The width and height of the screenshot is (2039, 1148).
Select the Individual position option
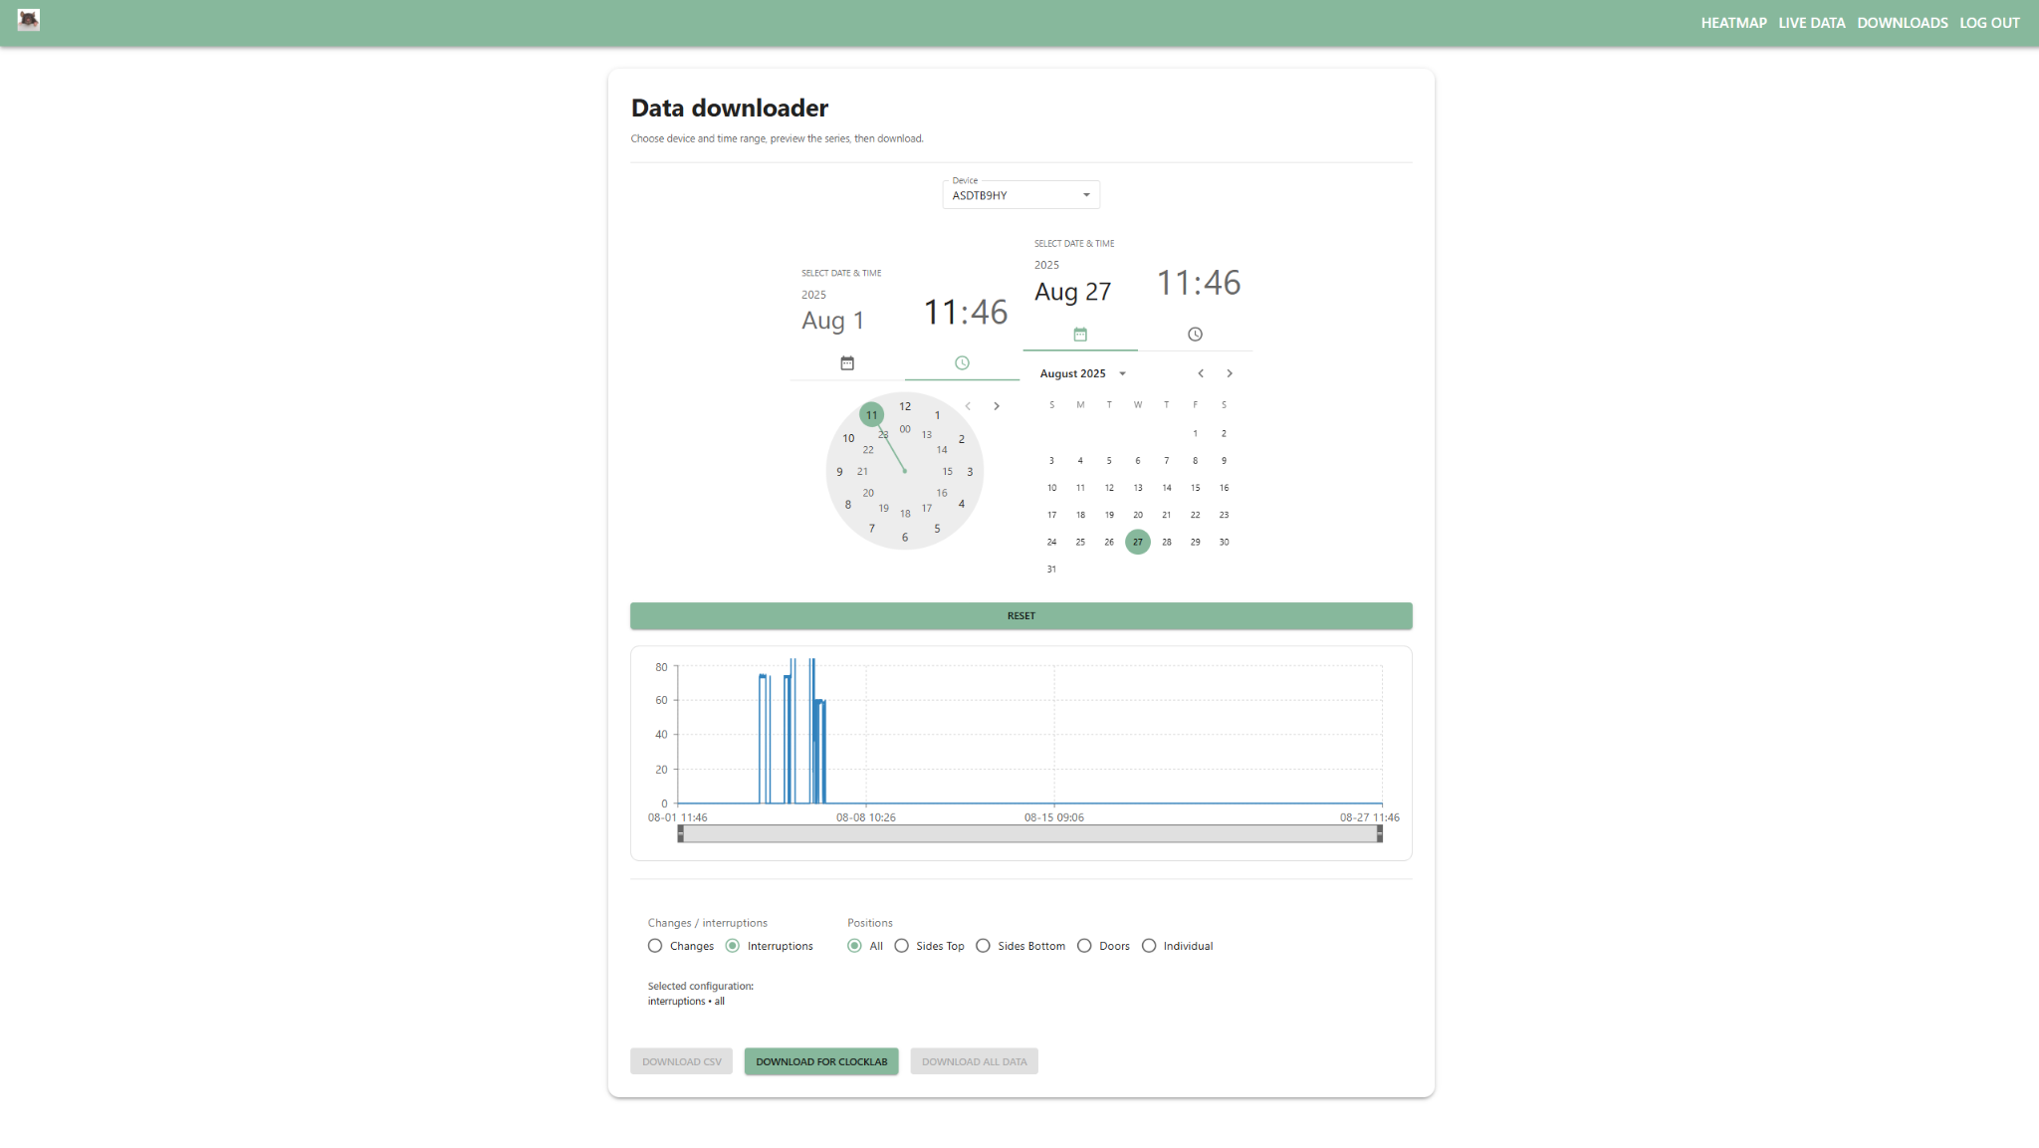[x=1149, y=946]
